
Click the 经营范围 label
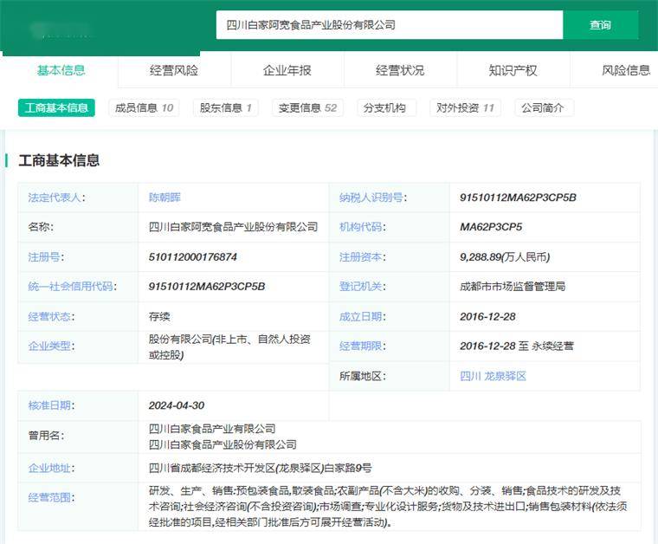[x=51, y=498]
